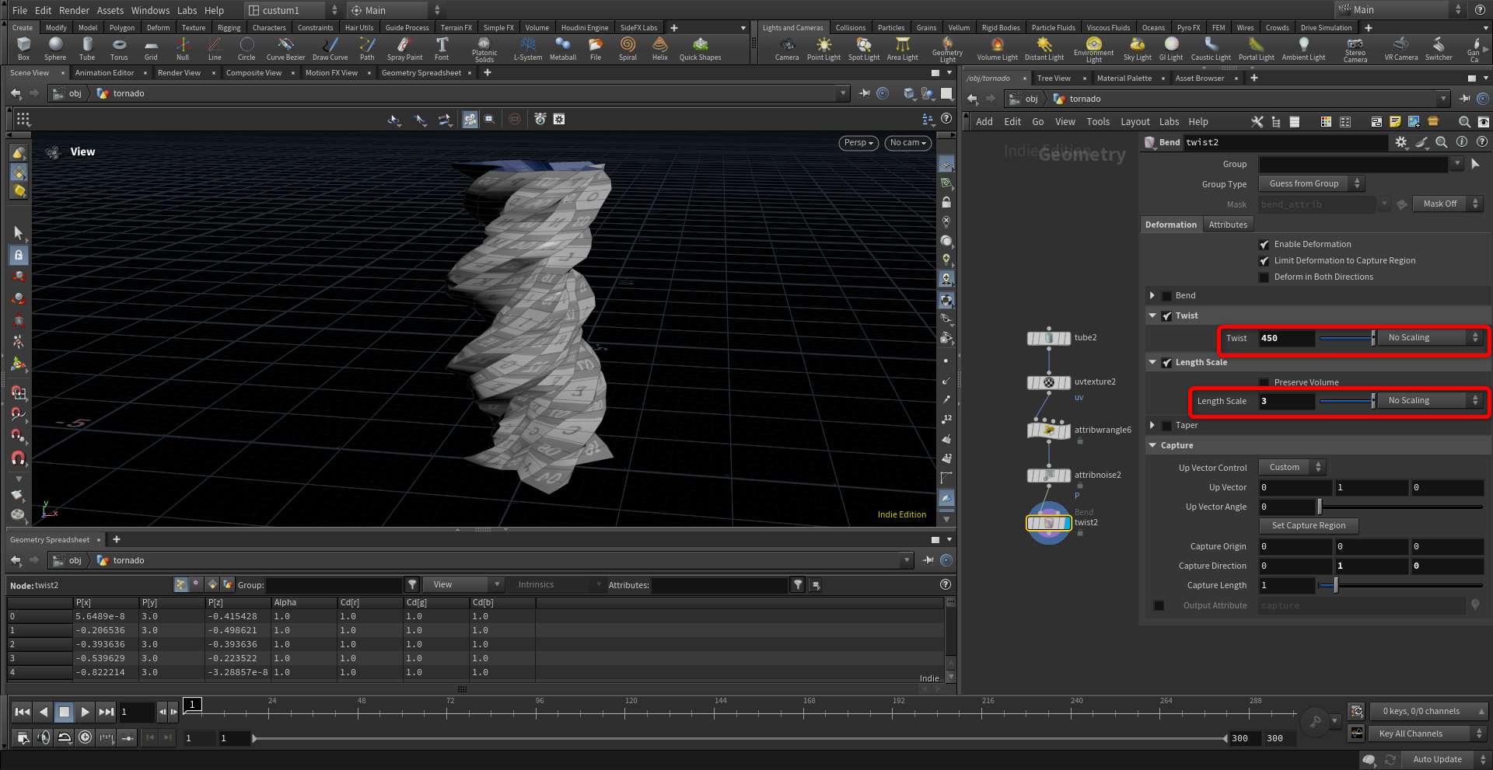Image resolution: width=1493 pixels, height=770 pixels.
Task: Enable Deform in Both Directions
Action: coord(1264,277)
